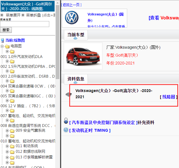The width and height of the screenshot is (179, 168).
Task: Expand the 013 行李厢盖解锁装置 node
Action: tap(7, 157)
